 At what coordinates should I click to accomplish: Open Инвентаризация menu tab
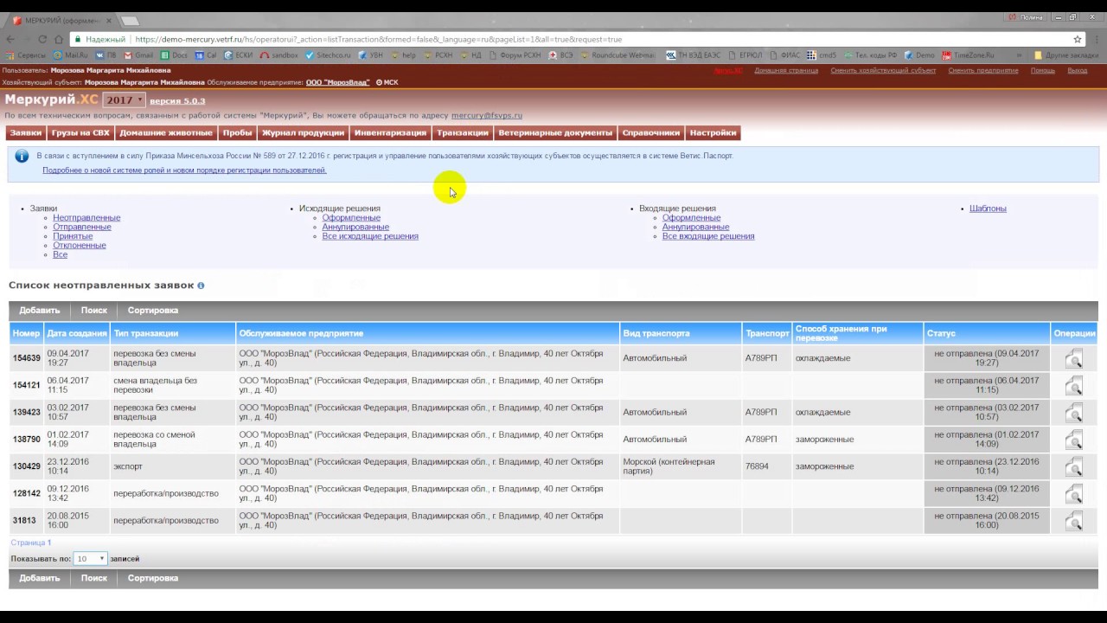tap(390, 133)
